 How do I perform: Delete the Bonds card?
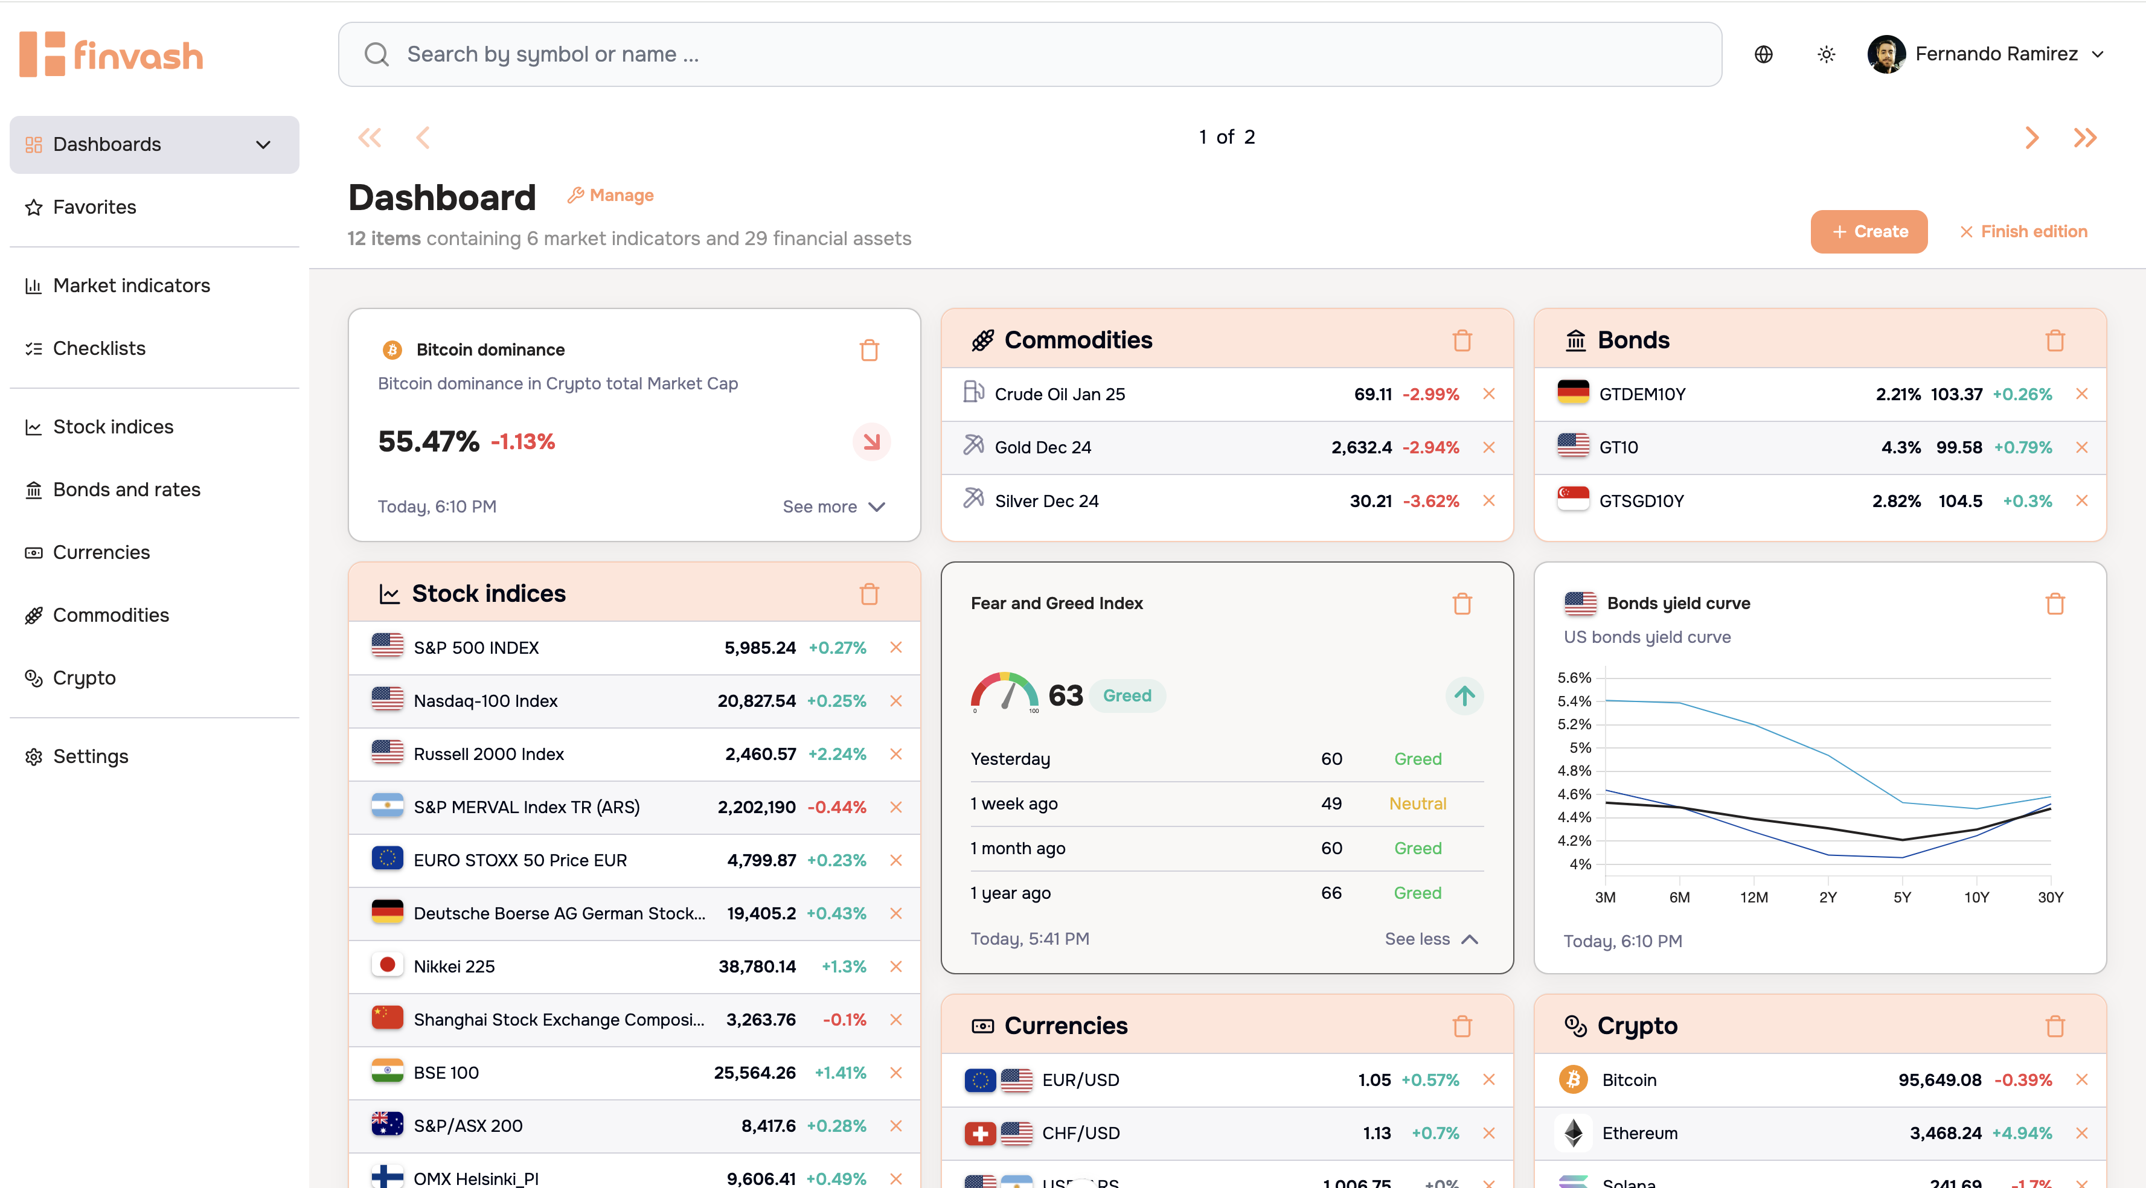pos(2055,340)
